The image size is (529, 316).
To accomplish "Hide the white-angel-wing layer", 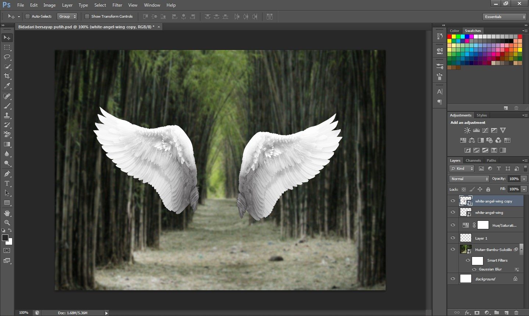I will [x=453, y=212].
